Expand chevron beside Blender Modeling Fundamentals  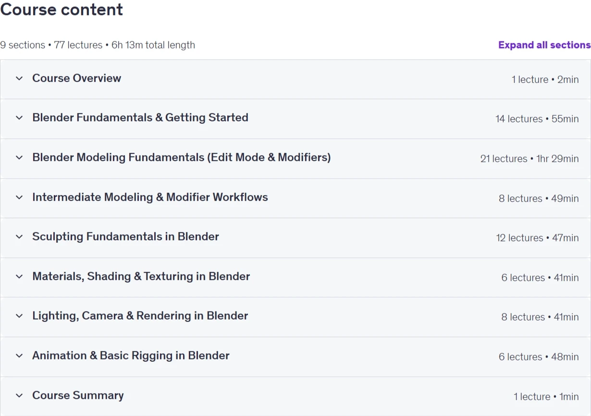coord(19,157)
